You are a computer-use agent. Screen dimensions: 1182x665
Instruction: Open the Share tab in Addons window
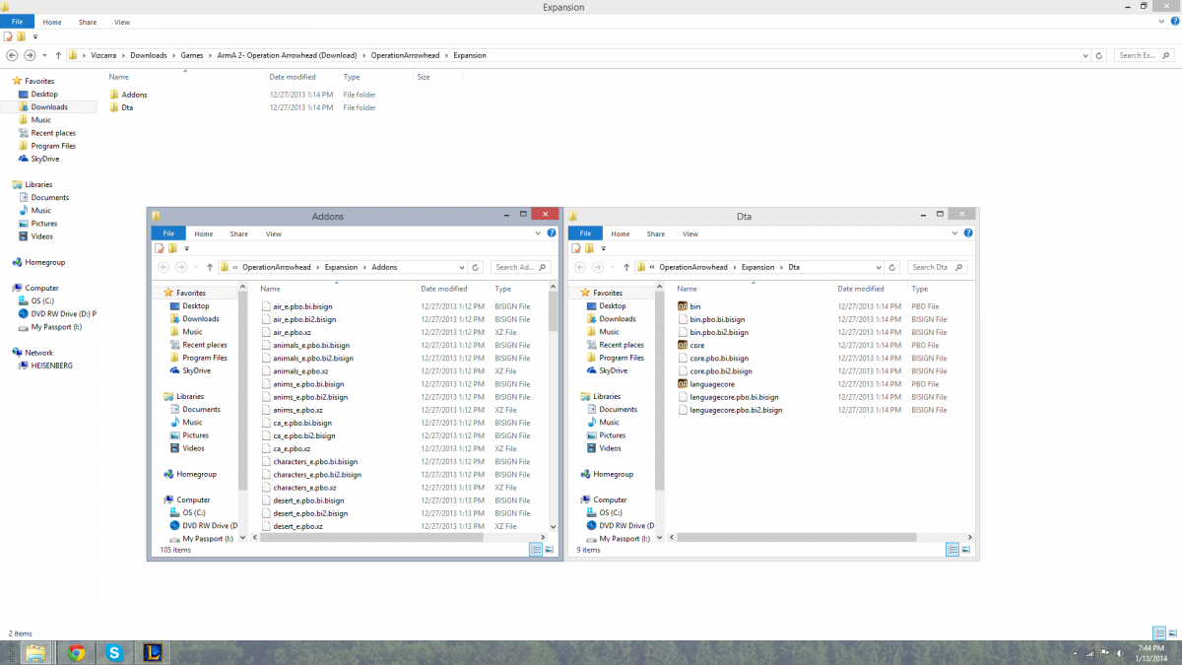238,233
